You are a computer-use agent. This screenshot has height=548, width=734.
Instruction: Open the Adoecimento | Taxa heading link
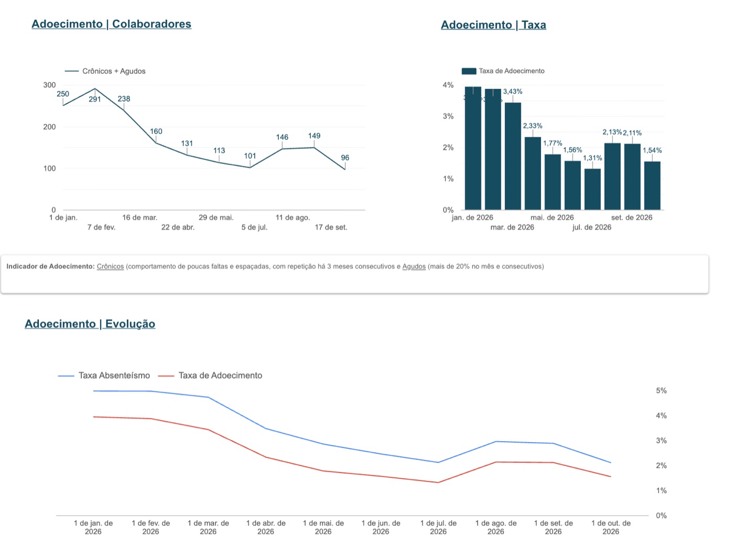[x=493, y=25]
